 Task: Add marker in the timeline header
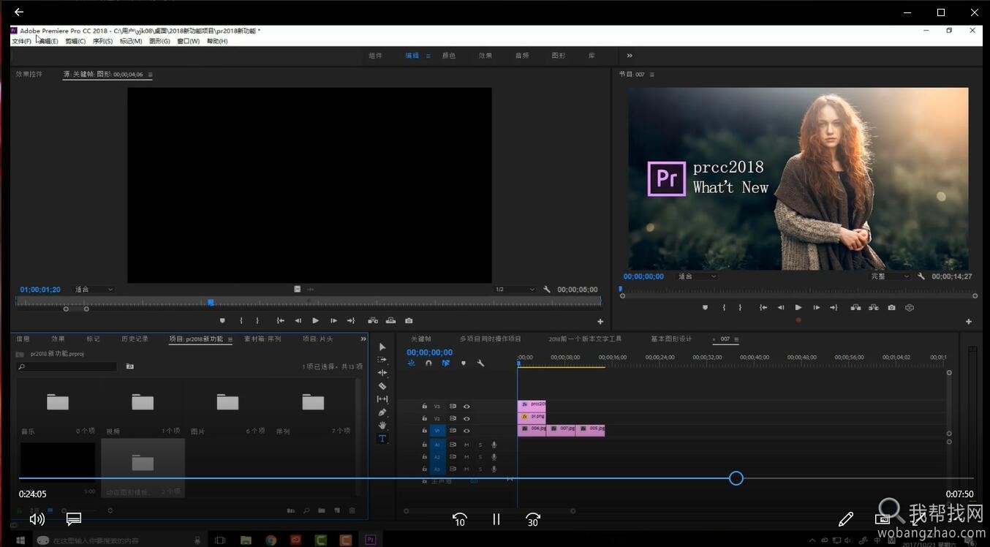pos(463,363)
